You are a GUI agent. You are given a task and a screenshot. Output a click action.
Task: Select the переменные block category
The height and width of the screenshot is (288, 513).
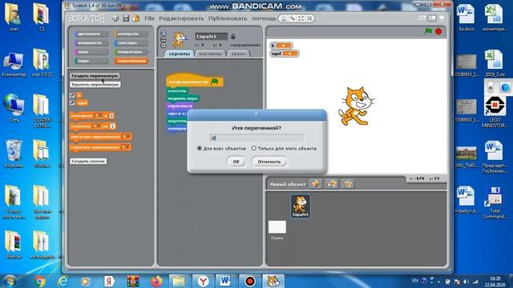click(131, 61)
